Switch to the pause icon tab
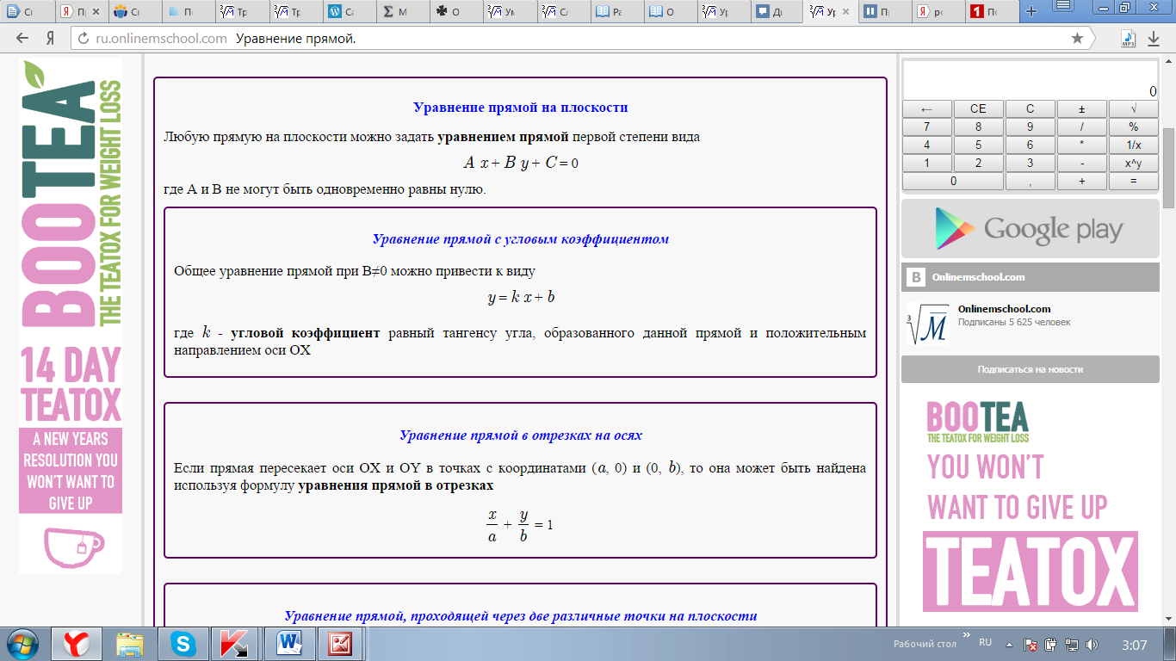 [x=885, y=12]
